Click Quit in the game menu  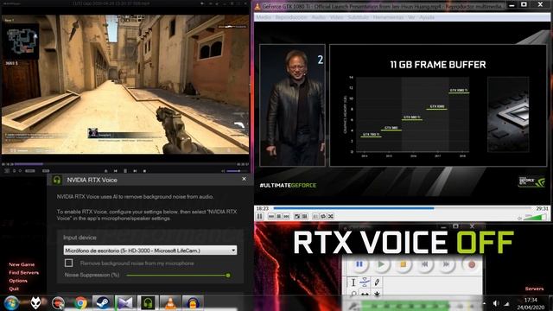(x=14, y=289)
